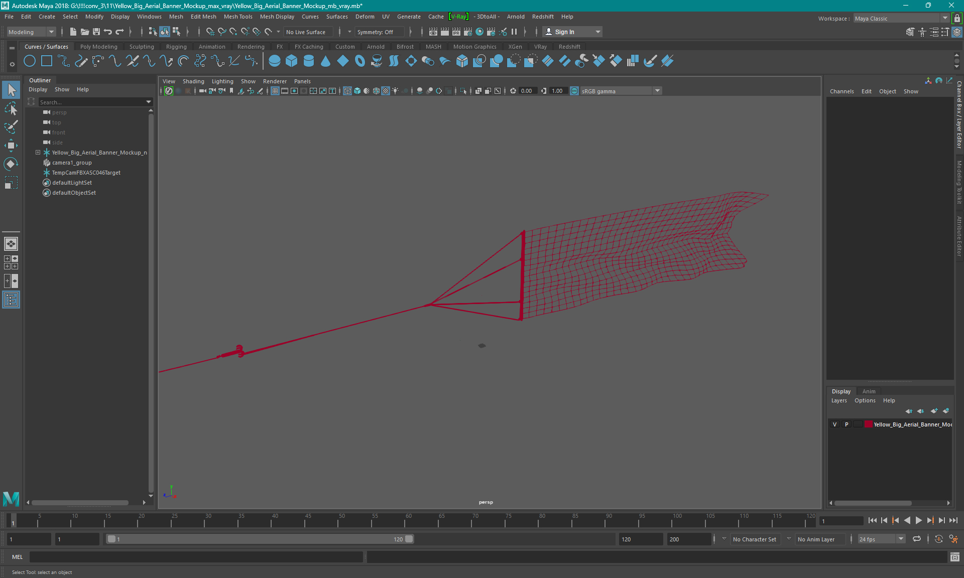The height and width of the screenshot is (578, 964).
Task: Open the Mesh Tools menu
Action: (x=238, y=17)
